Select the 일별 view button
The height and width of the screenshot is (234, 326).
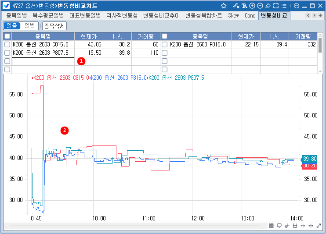(31, 26)
